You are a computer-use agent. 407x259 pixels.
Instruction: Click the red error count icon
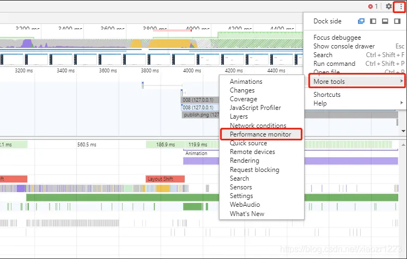click(x=370, y=7)
